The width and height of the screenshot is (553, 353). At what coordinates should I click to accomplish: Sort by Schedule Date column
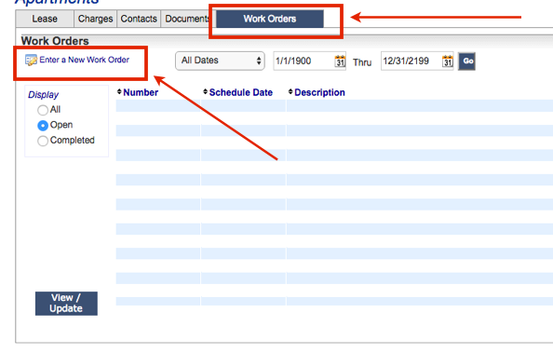(x=241, y=92)
